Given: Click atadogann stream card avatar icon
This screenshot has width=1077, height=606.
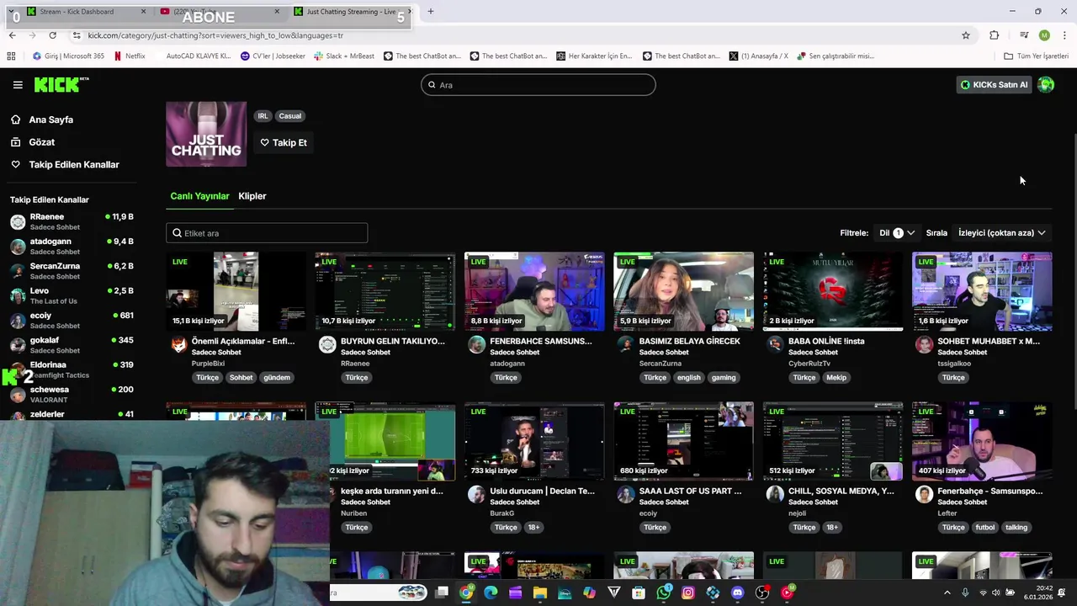Looking at the screenshot, I should tap(476, 344).
